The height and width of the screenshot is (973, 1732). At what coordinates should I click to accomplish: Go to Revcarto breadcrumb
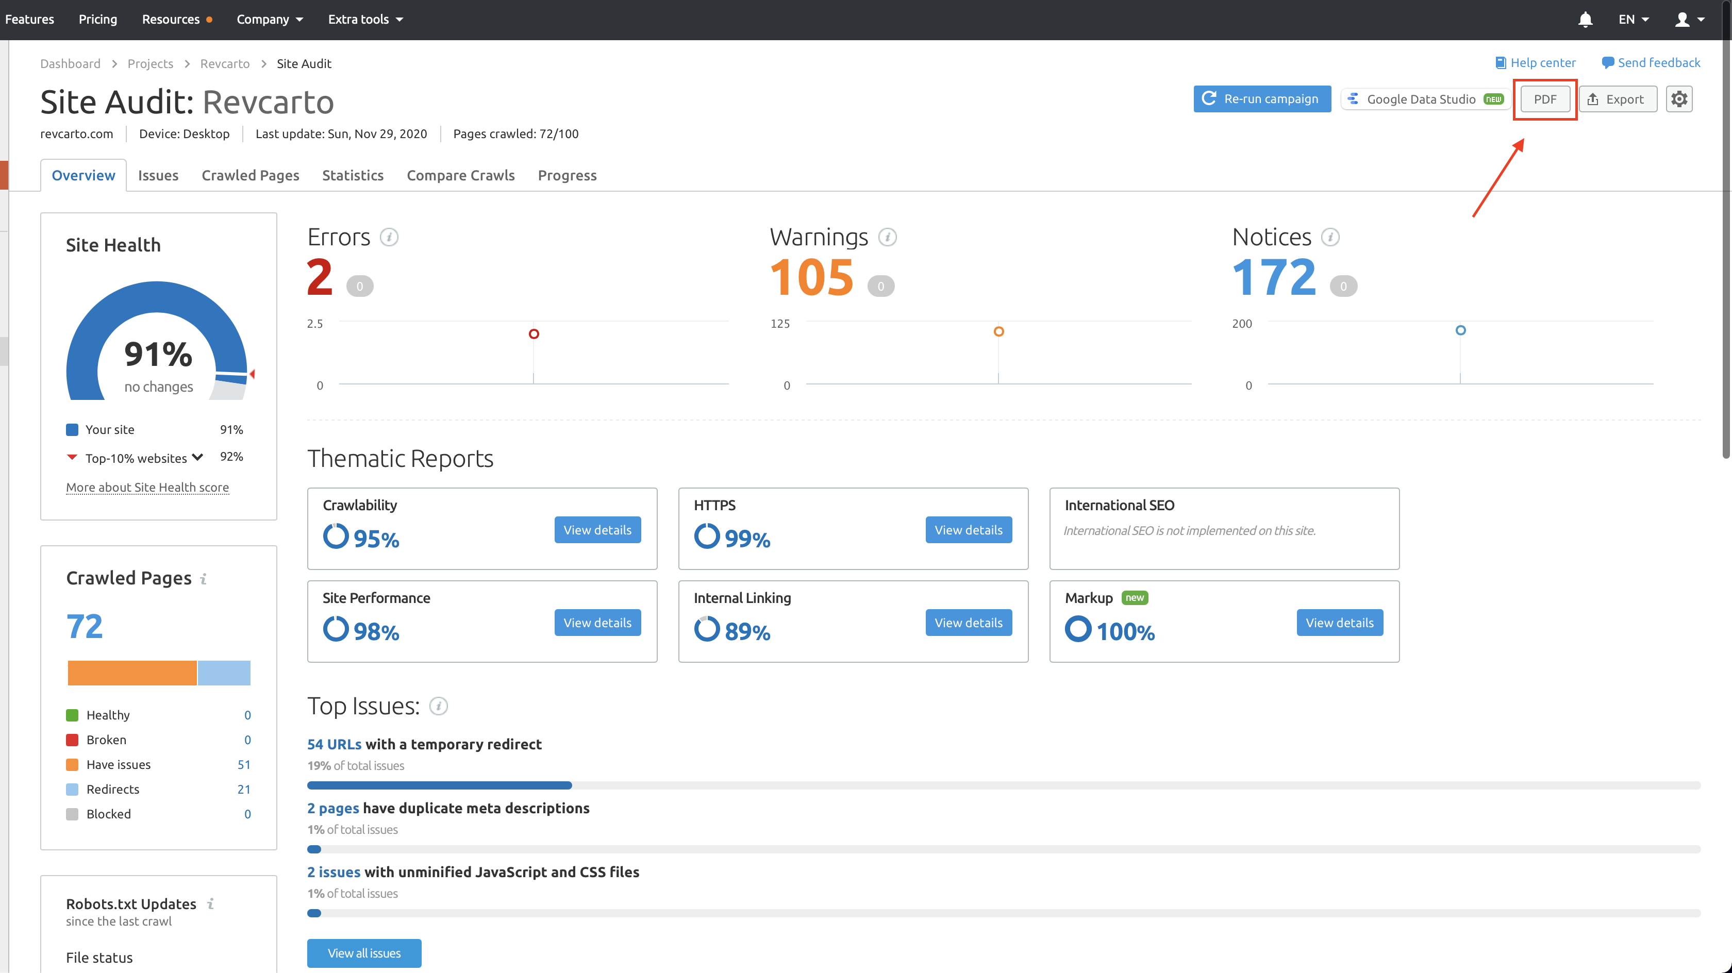tap(225, 63)
